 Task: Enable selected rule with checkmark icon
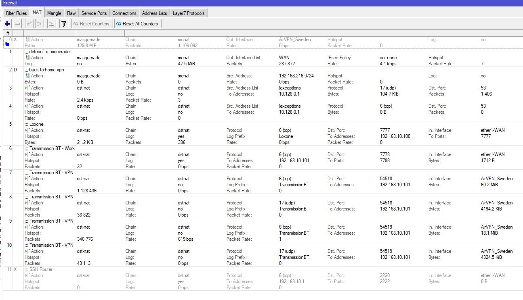pyautogui.click(x=29, y=24)
